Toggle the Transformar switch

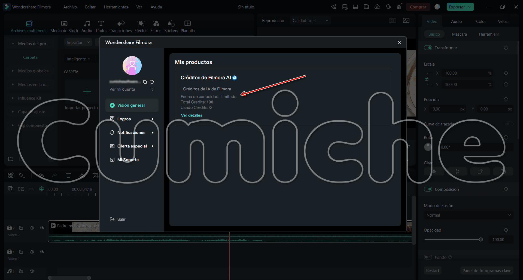[x=428, y=48]
